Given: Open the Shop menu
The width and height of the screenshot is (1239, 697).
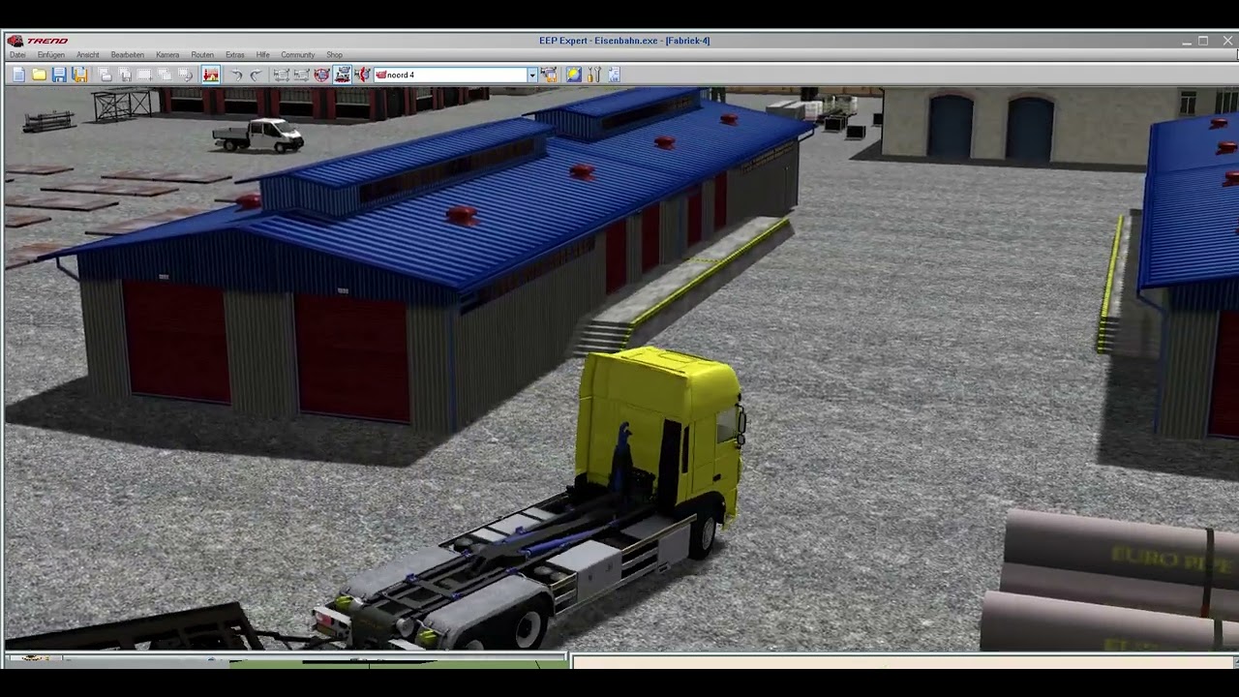Looking at the screenshot, I should tap(334, 55).
